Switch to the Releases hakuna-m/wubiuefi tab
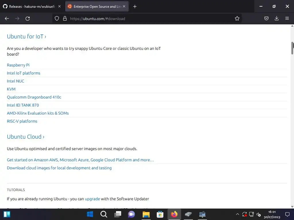The height and width of the screenshot is (220, 294). (x=32, y=6)
